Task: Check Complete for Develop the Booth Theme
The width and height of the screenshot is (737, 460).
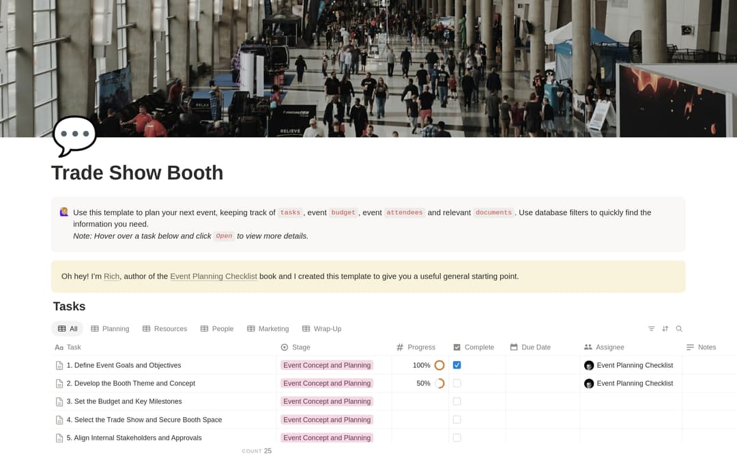Action: 457,384
